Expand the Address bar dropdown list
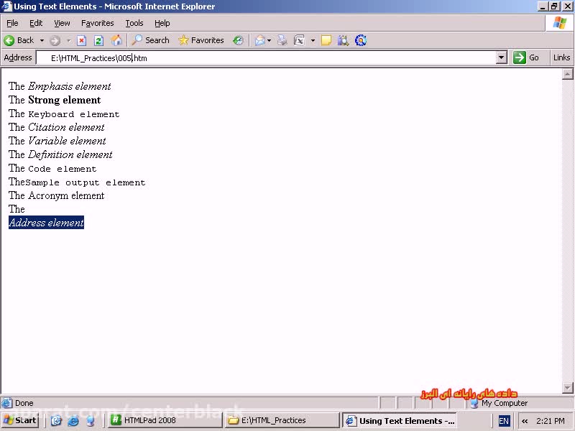575x431 pixels. tap(502, 57)
